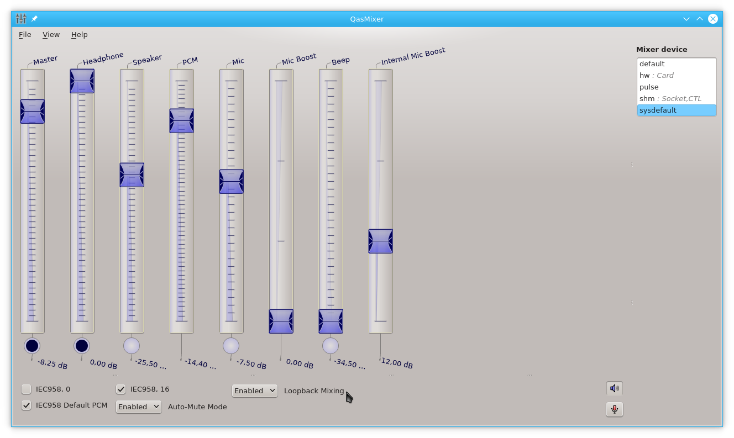Enable the IEC958, 0 checkbox
The width and height of the screenshot is (734, 438).
click(x=26, y=389)
